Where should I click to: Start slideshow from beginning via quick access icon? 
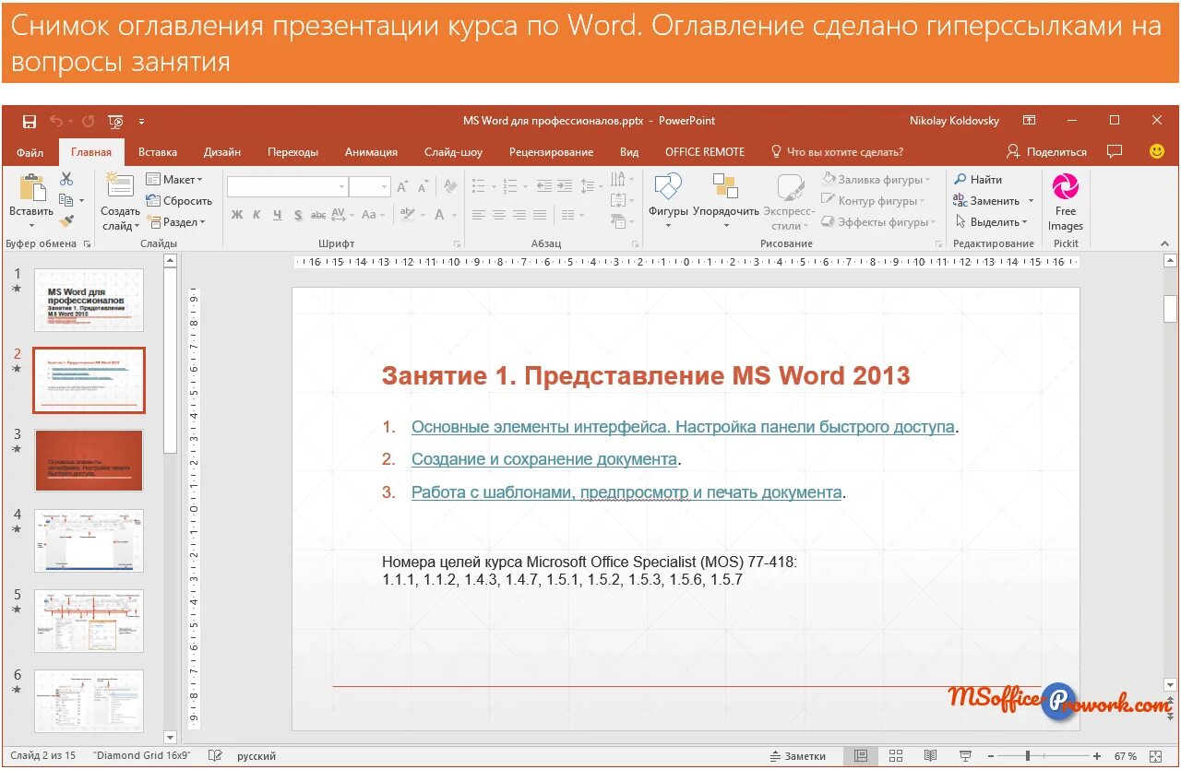pos(116,121)
